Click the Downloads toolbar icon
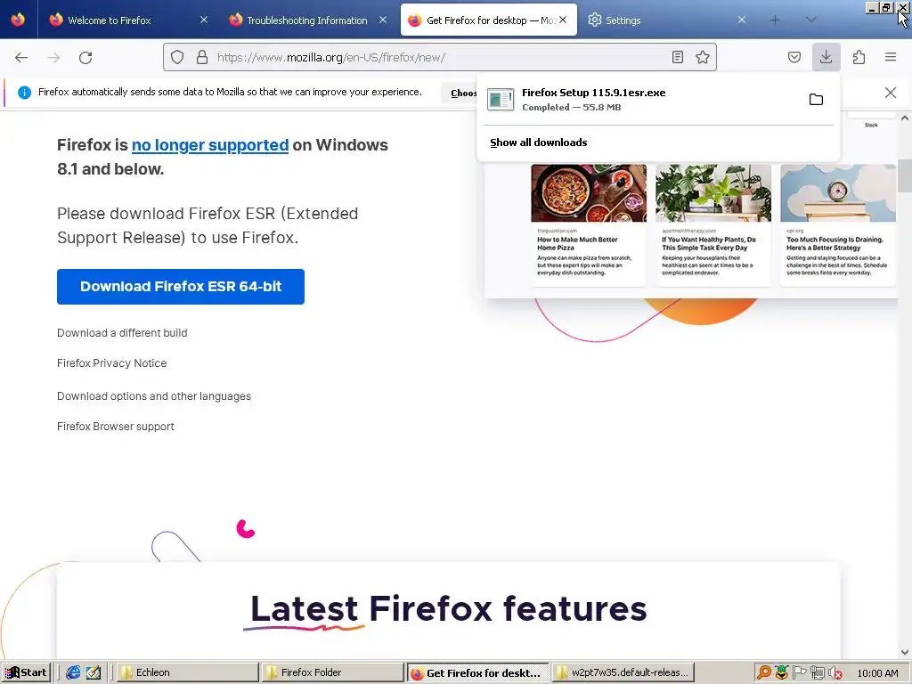Image resolution: width=912 pixels, height=684 pixels. tap(826, 57)
